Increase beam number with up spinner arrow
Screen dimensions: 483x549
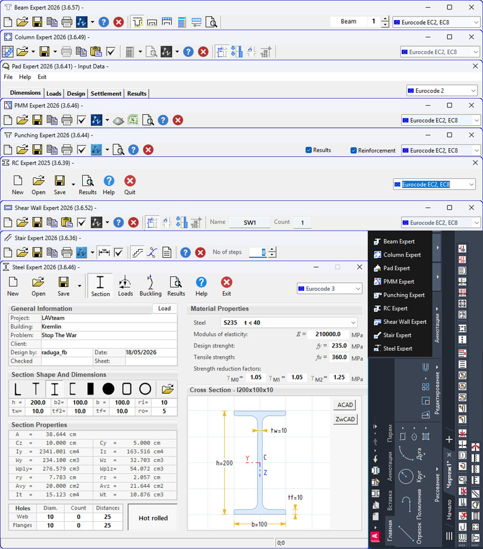pyautogui.click(x=385, y=19)
